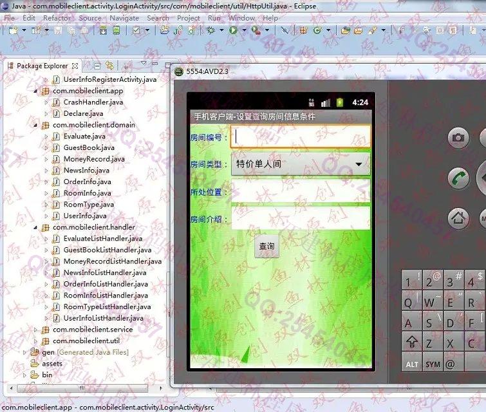Screen dimensions: 486x412
Task: Click the emulator camera button
Action: tap(458, 138)
